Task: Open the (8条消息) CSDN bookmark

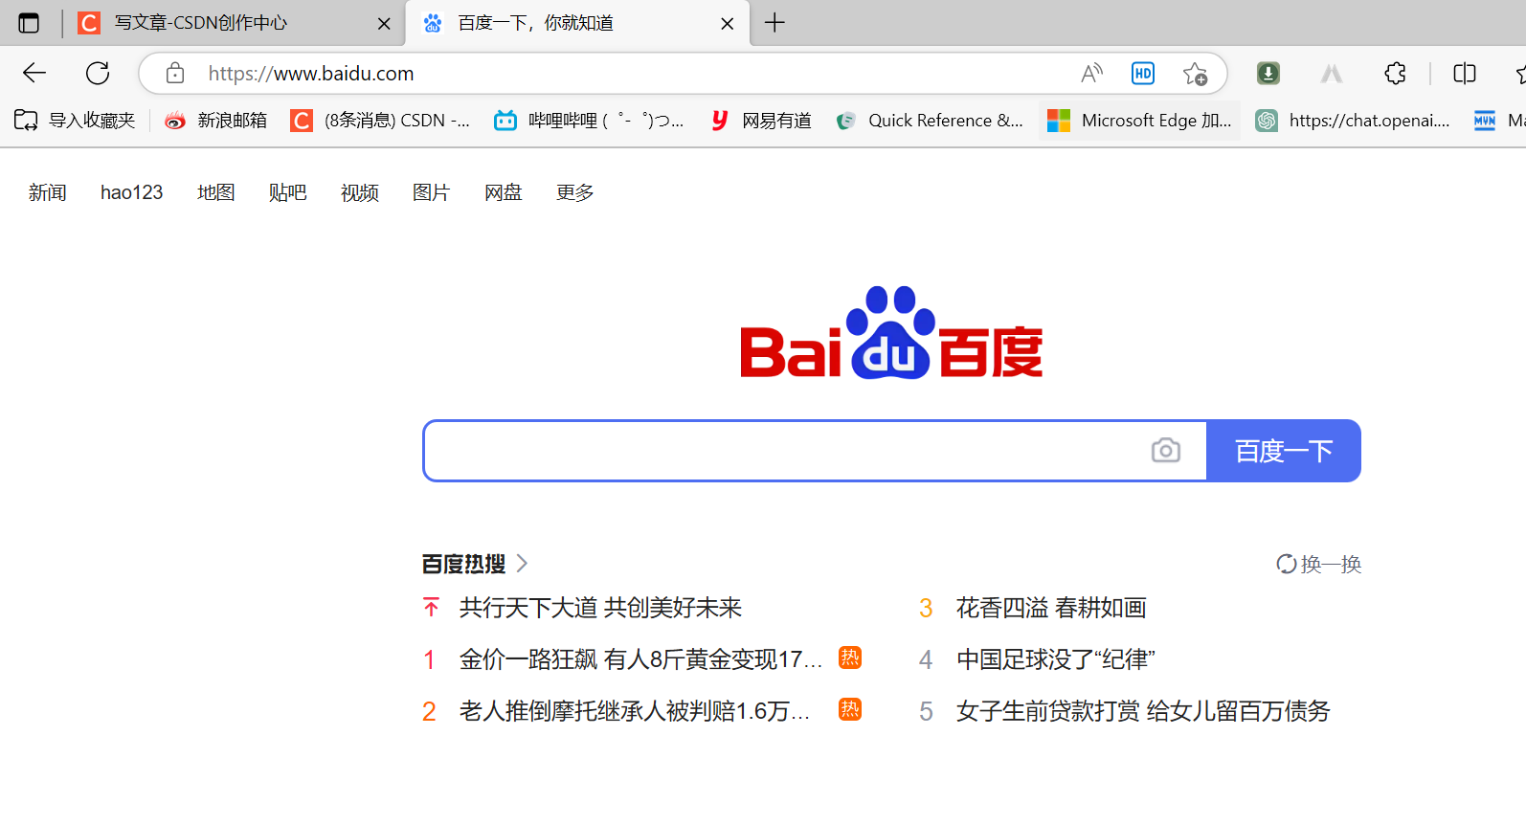Action: click(x=380, y=121)
